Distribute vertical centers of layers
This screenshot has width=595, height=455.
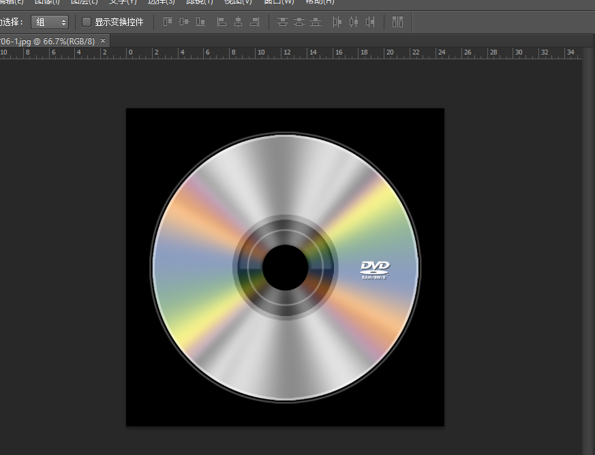tap(299, 22)
